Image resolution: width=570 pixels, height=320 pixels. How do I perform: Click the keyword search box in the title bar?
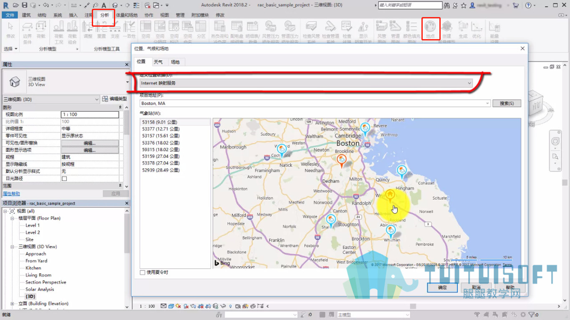point(410,5)
